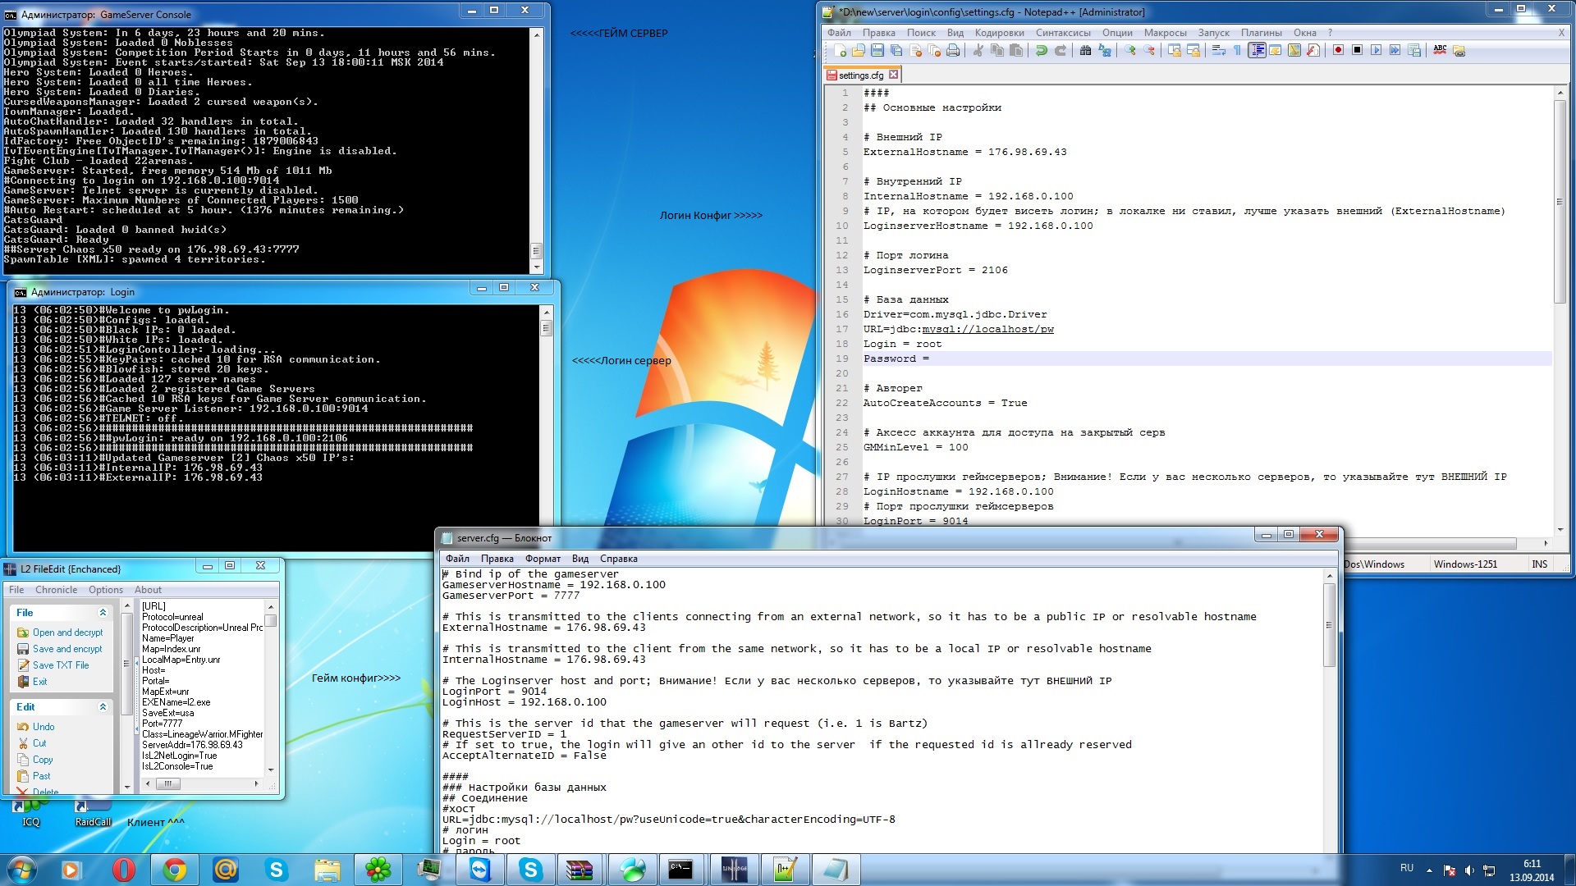This screenshot has height=886, width=1576.
Task: Collapse the Edit section in L2 FileEdit
Action: (x=103, y=707)
